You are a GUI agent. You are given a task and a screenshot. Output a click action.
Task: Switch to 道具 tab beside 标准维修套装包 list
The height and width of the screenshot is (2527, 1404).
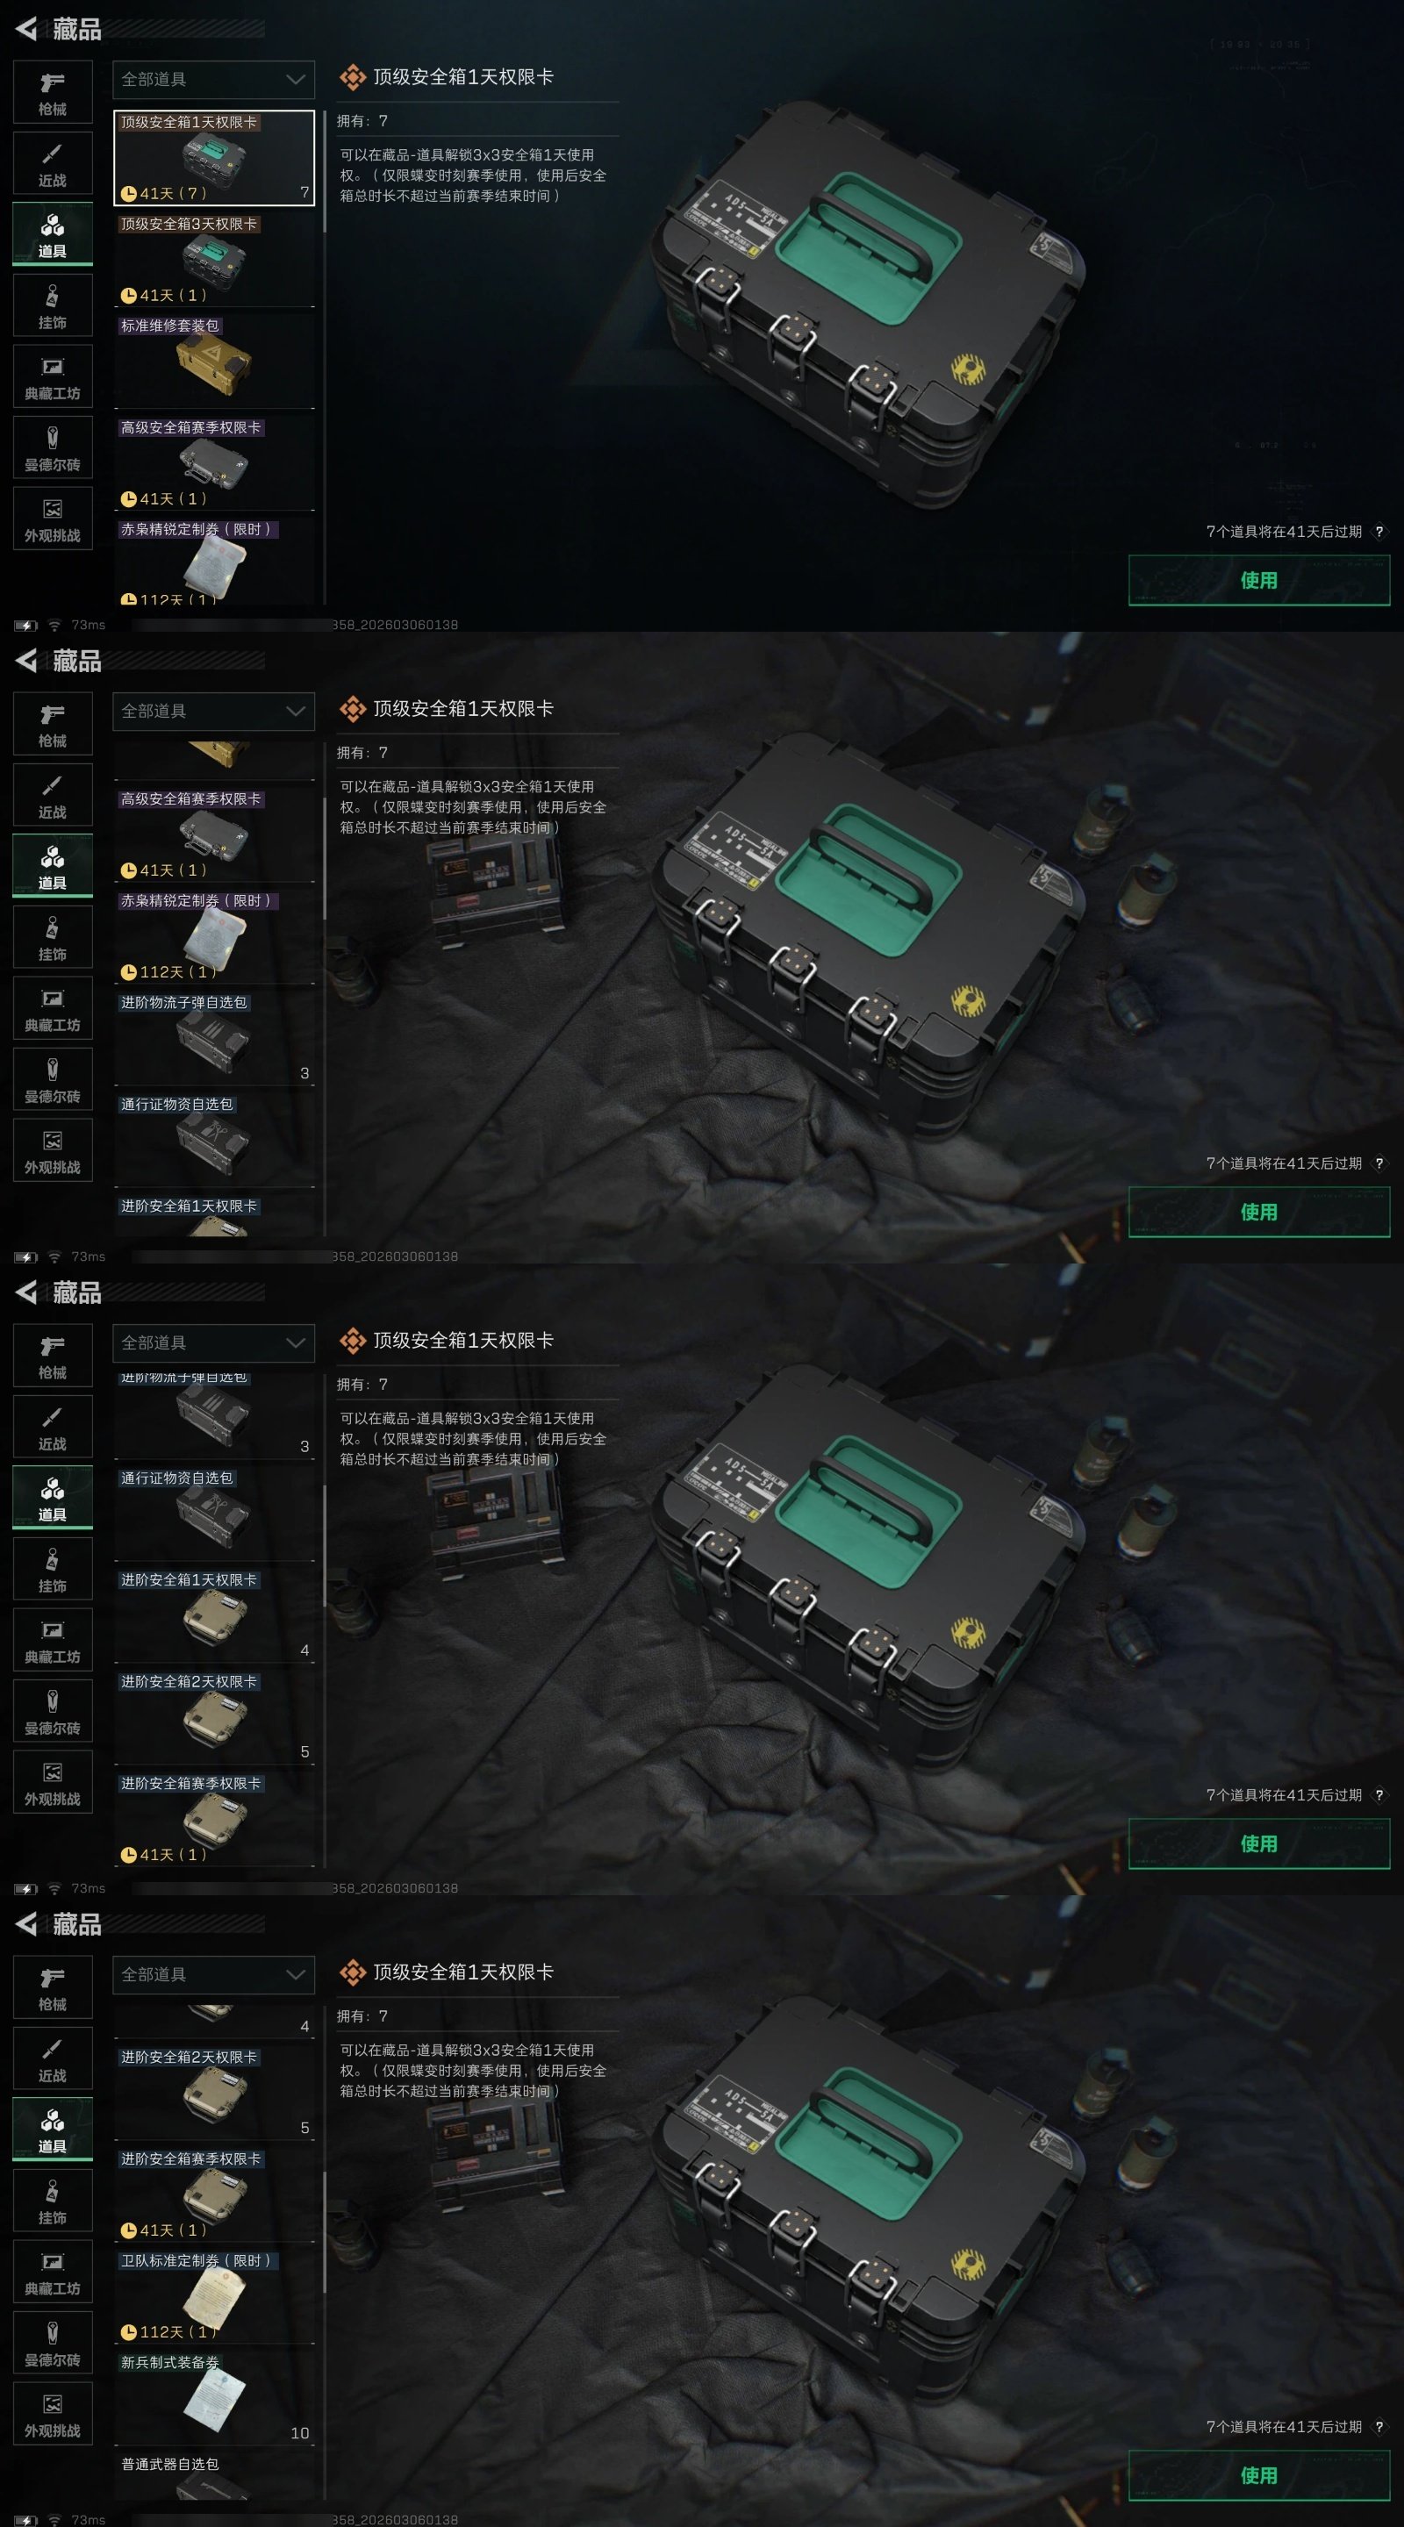[x=53, y=234]
